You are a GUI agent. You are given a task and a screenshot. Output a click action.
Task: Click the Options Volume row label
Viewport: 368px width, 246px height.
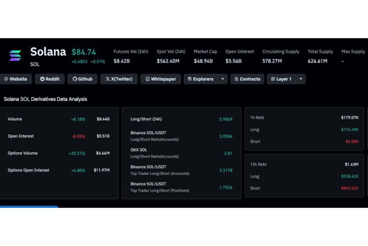tap(23, 153)
